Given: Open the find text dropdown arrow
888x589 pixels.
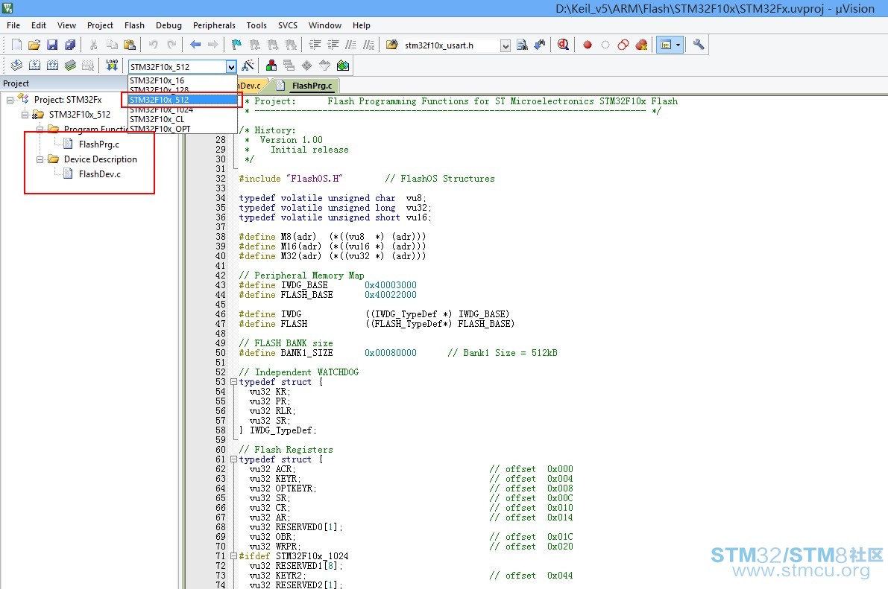Looking at the screenshot, I should pyautogui.click(x=506, y=46).
